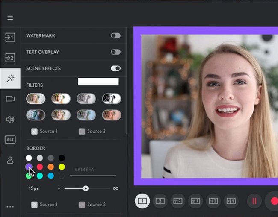The image size is (278, 217).
Task: Select the magic wand effects tab
Action: 10,79
